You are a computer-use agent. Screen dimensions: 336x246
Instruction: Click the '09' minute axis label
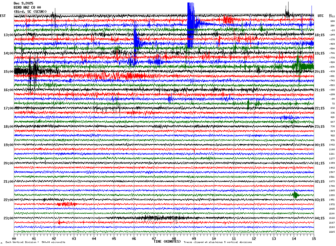(194, 239)
